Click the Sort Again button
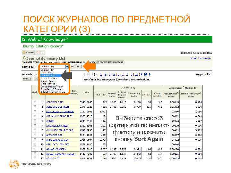Screen dimensions: 231x173 tap(75, 67)
